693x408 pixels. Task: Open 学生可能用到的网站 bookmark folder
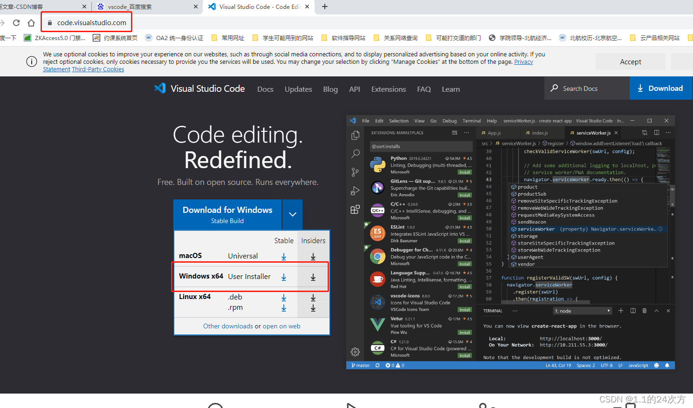pyautogui.click(x=283, y=38)
